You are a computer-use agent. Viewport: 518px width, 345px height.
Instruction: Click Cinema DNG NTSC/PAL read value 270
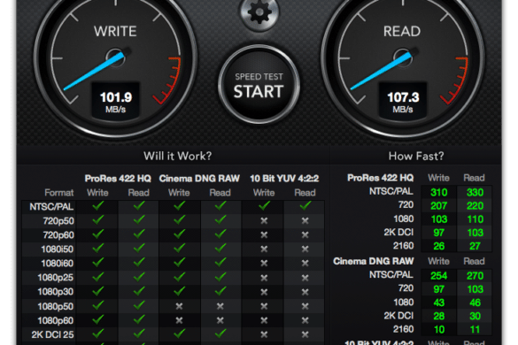point(475,276)
